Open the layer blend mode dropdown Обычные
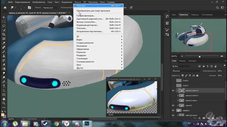The height and width of the screenshot is (127, 227). coord(187,71)
